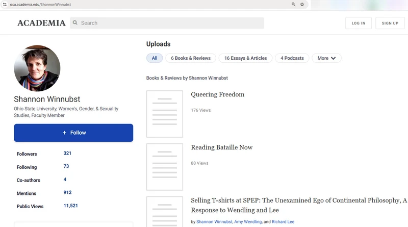Click the 321 followers count
This screenshot has width=408, height=227.
[x=67, y=154]
